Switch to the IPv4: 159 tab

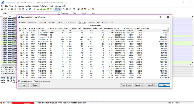(x=47, y=22)
